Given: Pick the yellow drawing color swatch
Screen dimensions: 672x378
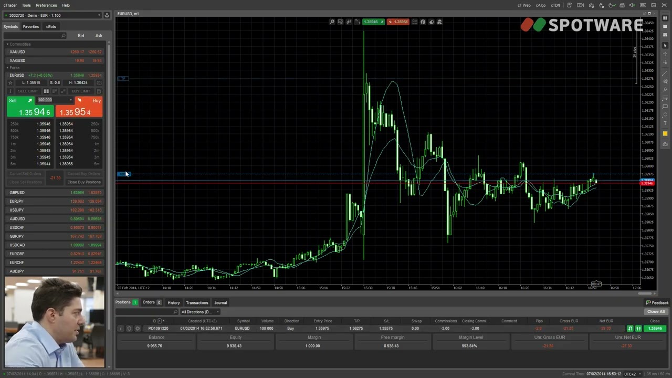Looking at the screenshot, I should (x=665, y=134).
